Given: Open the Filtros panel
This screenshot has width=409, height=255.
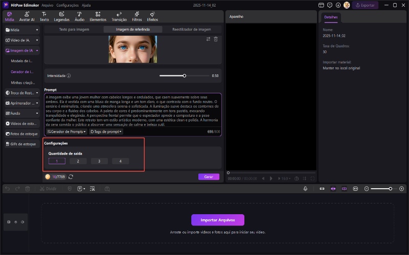Looking at the screenshot, I should click(137, 16).
